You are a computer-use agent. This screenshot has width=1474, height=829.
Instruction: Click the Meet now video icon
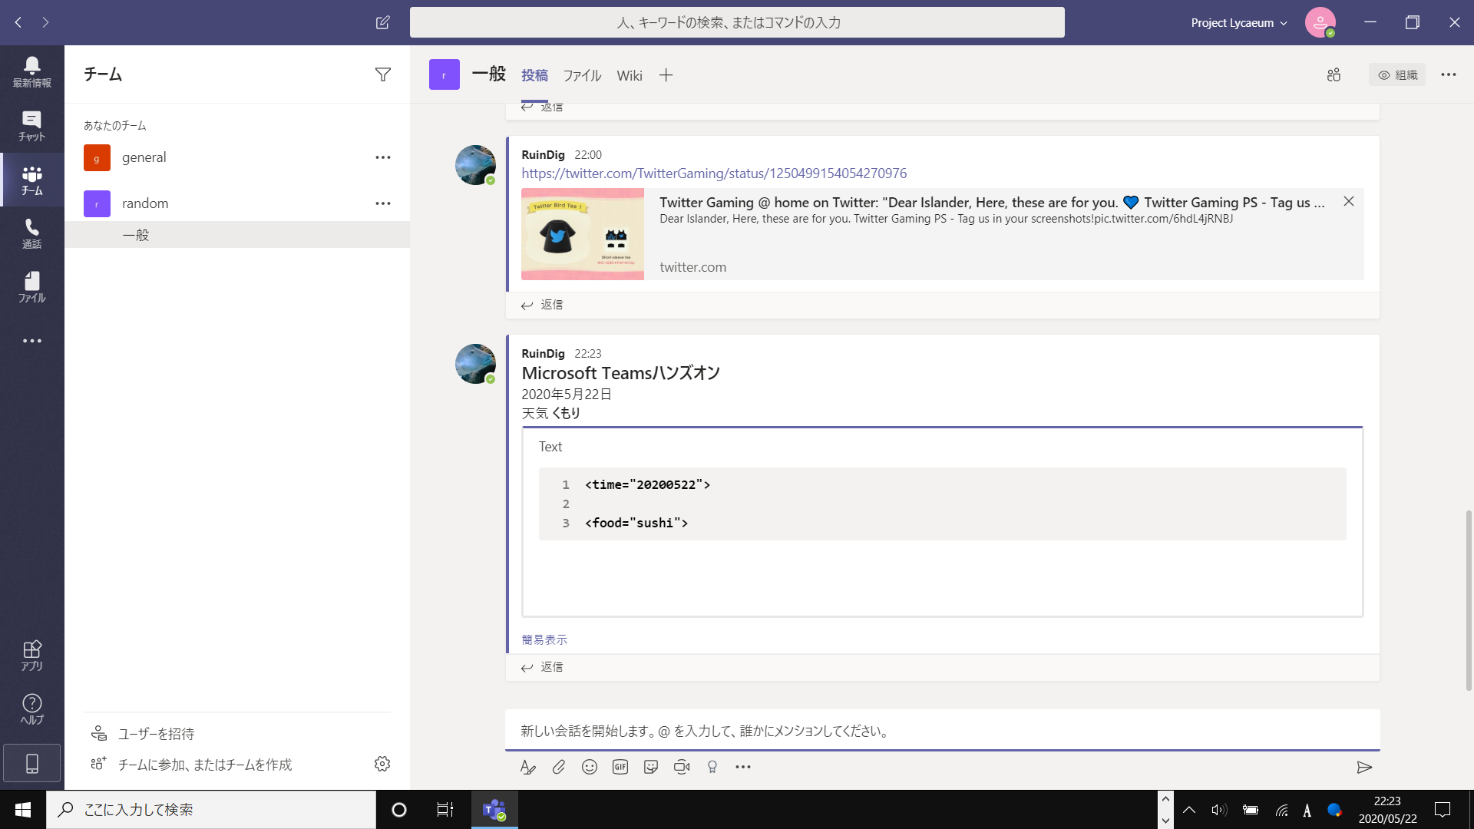pyautogui.click(x=682, y=767)
